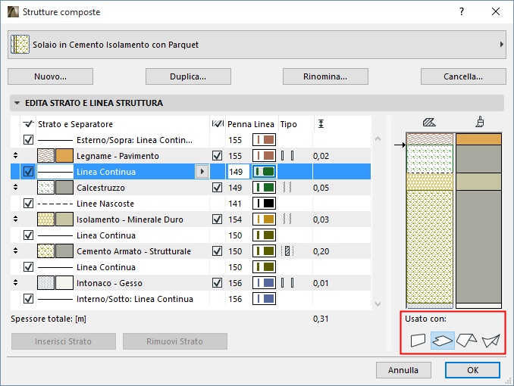Click the Isolamento hatch fill icon
514x386 pixels.
45,219
